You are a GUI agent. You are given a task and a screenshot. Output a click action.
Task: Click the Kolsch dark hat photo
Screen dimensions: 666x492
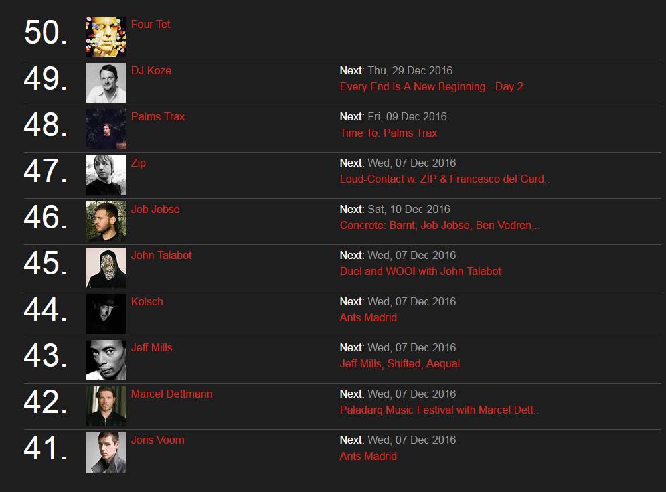(105, 314)
